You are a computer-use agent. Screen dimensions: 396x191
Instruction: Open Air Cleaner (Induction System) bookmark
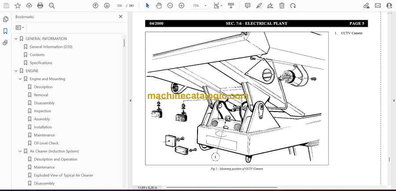click(54, 151)
